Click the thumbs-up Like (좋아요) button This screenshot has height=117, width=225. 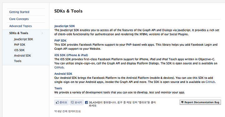[x=62, y=102]
